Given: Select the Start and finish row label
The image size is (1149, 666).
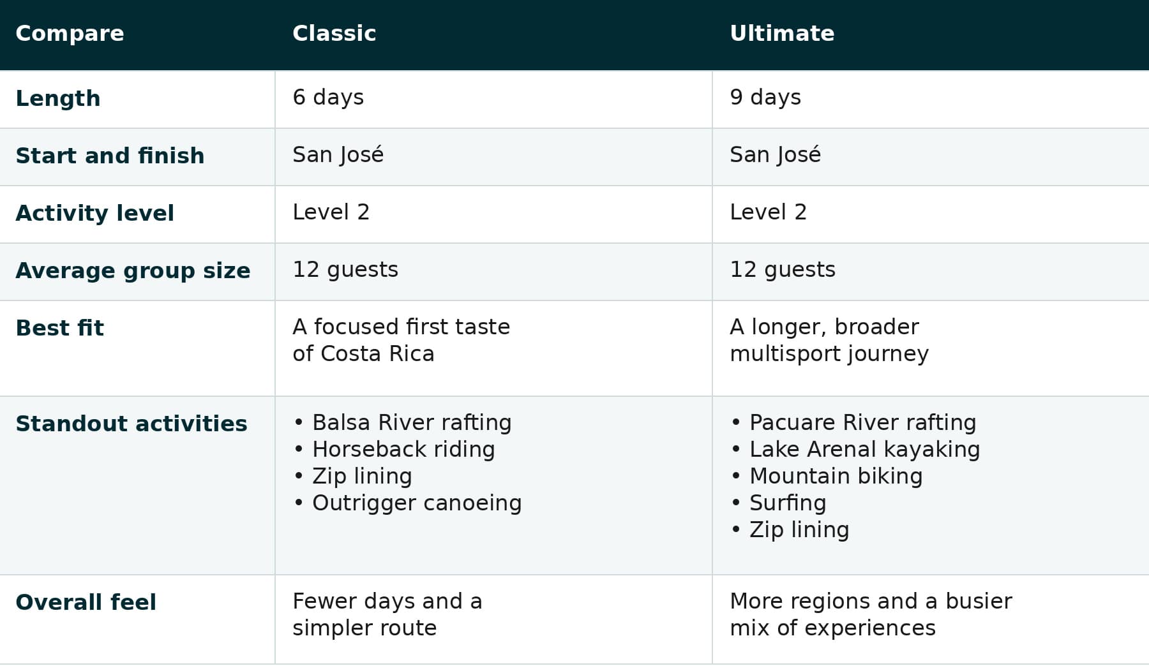Looking at the screenshot, I should 110,156.
